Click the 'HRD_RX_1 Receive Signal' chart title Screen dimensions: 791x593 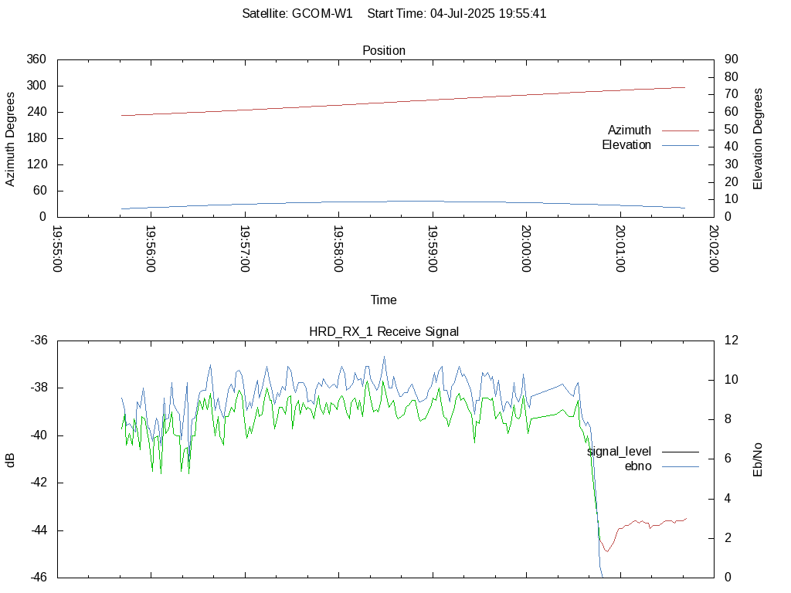click(x=384, y=331)
